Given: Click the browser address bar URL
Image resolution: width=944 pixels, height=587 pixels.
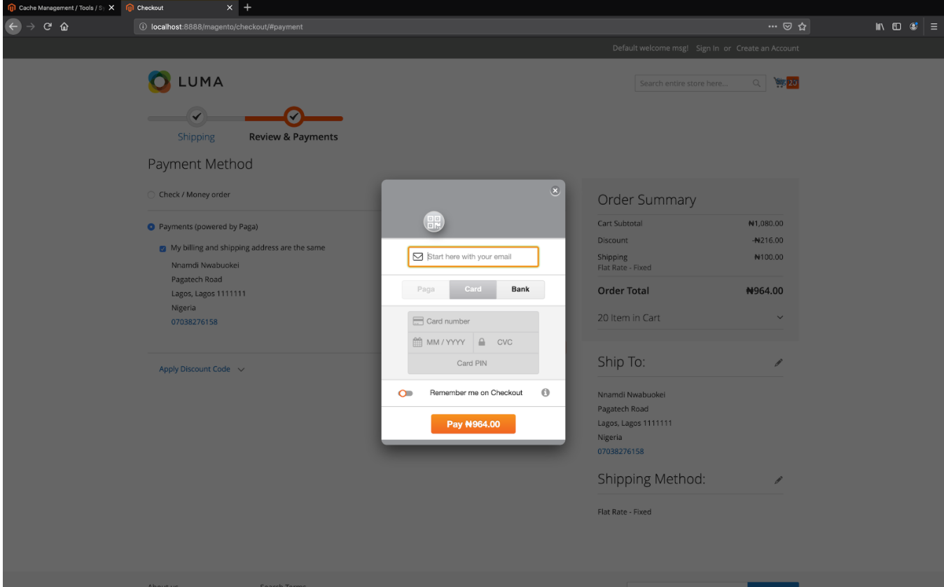Looking at the screenshot, I should (x=227, y=27).
